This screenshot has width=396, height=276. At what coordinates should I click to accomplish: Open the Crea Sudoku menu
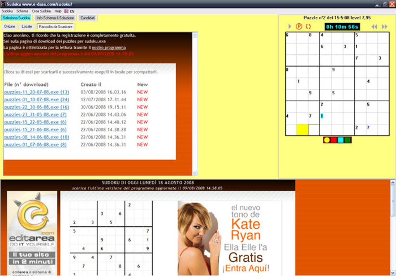point(42,11)
